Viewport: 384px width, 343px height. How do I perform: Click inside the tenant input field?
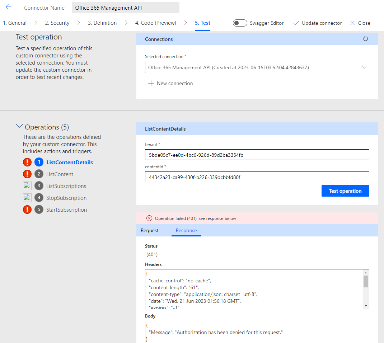pyautogui.click(x=257, y=155)
